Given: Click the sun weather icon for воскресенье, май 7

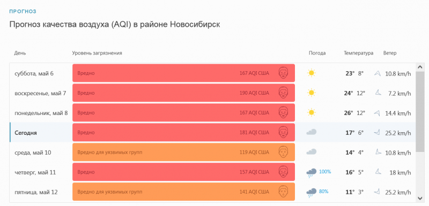Looking at the screenshot, I should pos(311,93).
